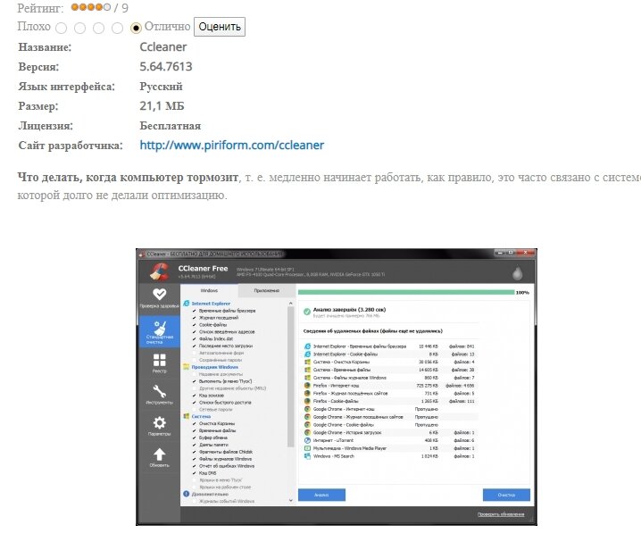This screenshot has height=542, width=641.
Task: Open the piriform.com/ccleaner developer link
Action: coord(232,146)
